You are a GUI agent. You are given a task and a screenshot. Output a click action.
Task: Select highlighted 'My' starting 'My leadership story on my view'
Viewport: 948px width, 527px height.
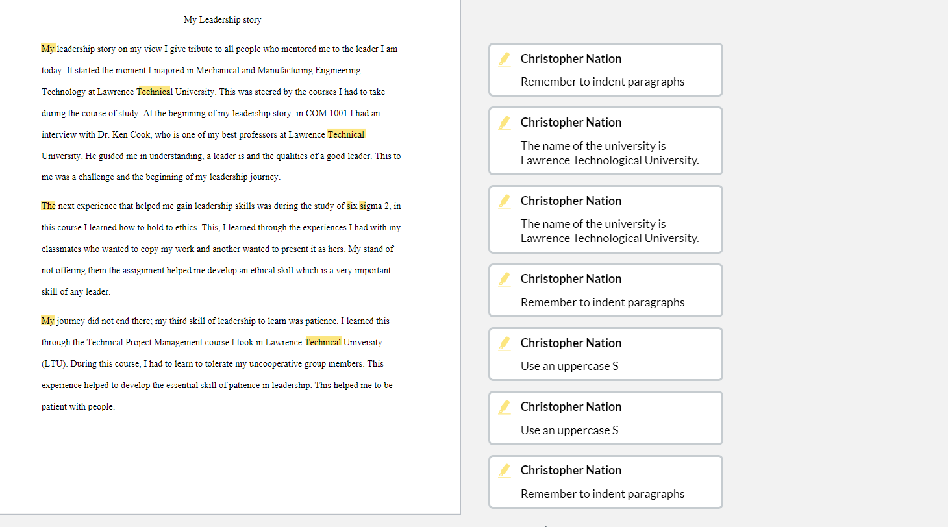tap(49, 49)
